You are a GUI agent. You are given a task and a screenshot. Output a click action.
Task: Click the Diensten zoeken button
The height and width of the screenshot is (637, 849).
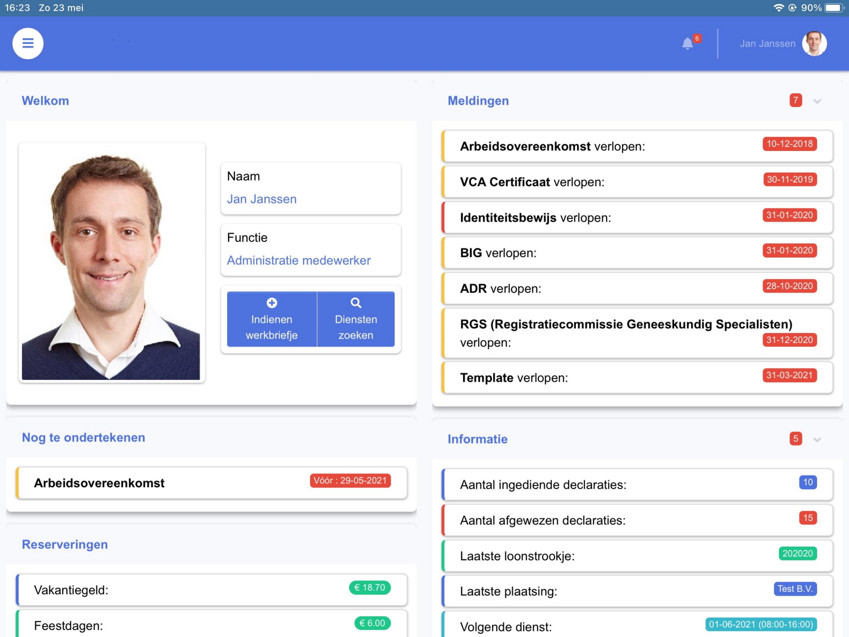(356, 319)
